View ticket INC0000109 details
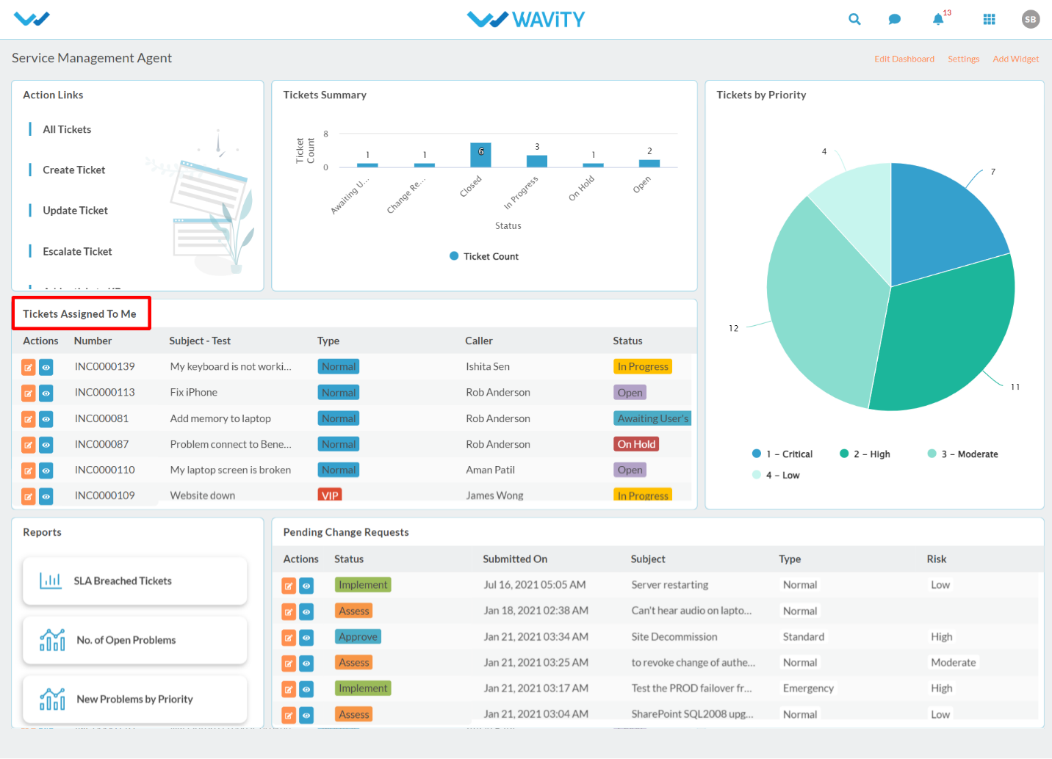 click(x=46, y=496)
